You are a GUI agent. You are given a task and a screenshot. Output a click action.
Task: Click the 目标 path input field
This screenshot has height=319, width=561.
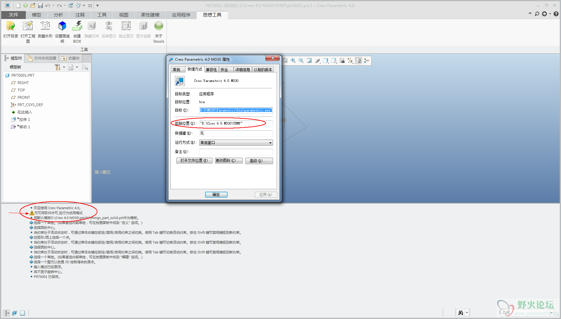[x=236, y=110]
